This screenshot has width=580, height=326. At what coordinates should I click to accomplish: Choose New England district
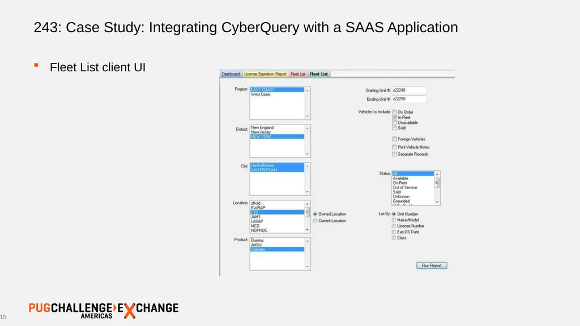point(277,127)
